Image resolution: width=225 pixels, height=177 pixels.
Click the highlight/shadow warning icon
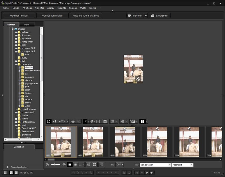point(132,121)
